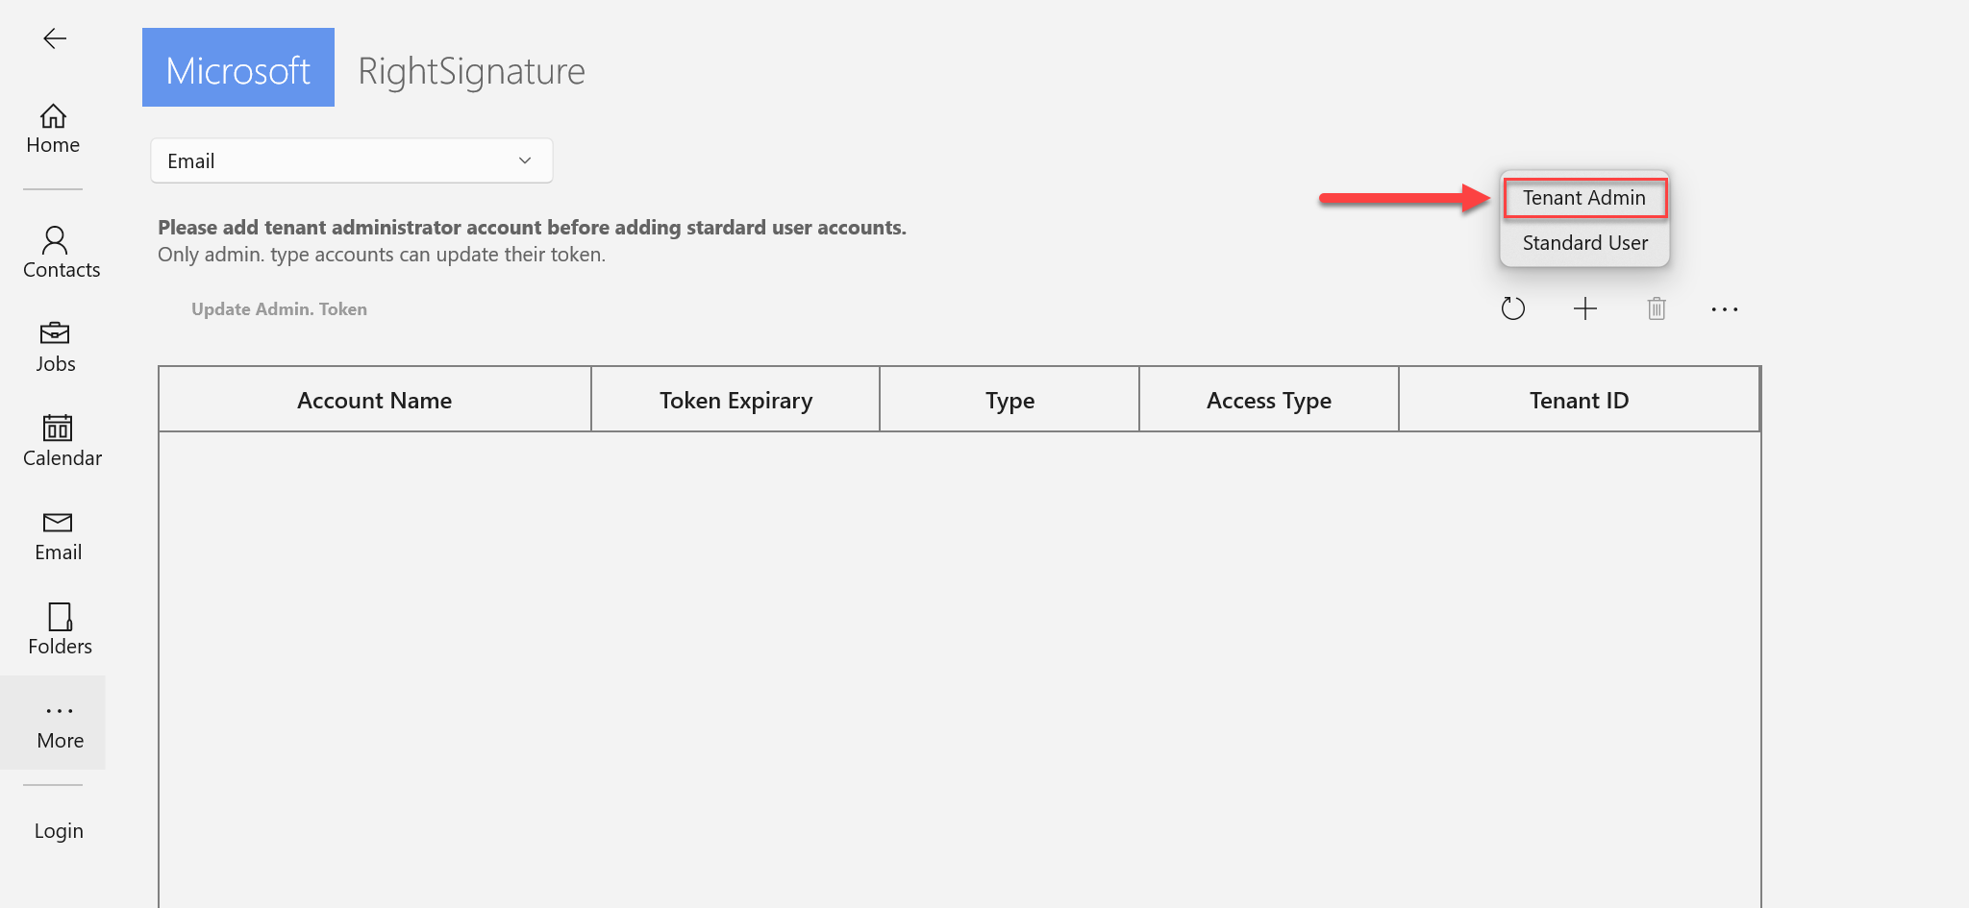1969x908 pixels.
Task: Open the Home section in the sidebar
Action: coord(53,130)
